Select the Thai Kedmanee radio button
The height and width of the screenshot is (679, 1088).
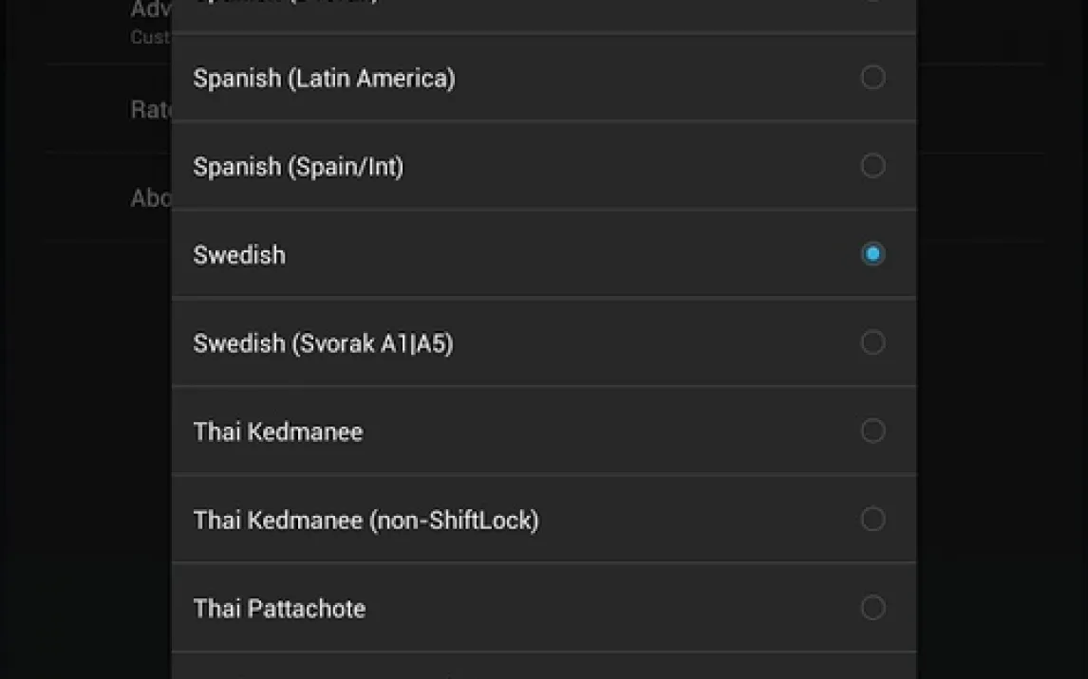[872, 431]
